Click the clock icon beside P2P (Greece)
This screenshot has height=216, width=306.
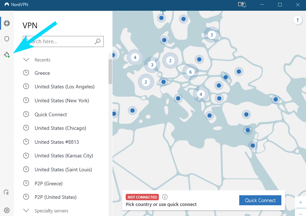pyautogui.click(x=26, y=183)
